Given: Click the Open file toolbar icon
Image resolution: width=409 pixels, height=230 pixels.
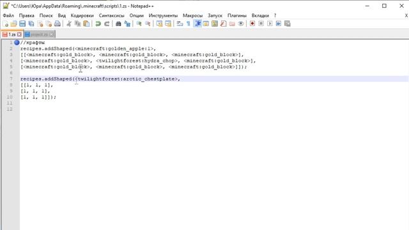Looking at the screenshot, I should [x=13, y=24].
